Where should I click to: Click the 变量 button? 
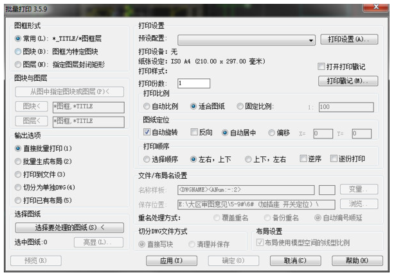pyautogui.click(x=359, y=189)
